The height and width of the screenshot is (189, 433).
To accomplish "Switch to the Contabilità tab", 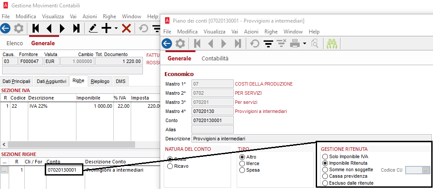I will 215,59.
